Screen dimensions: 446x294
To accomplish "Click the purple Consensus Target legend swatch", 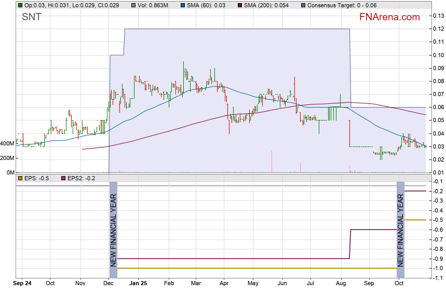I will [303, 5].
